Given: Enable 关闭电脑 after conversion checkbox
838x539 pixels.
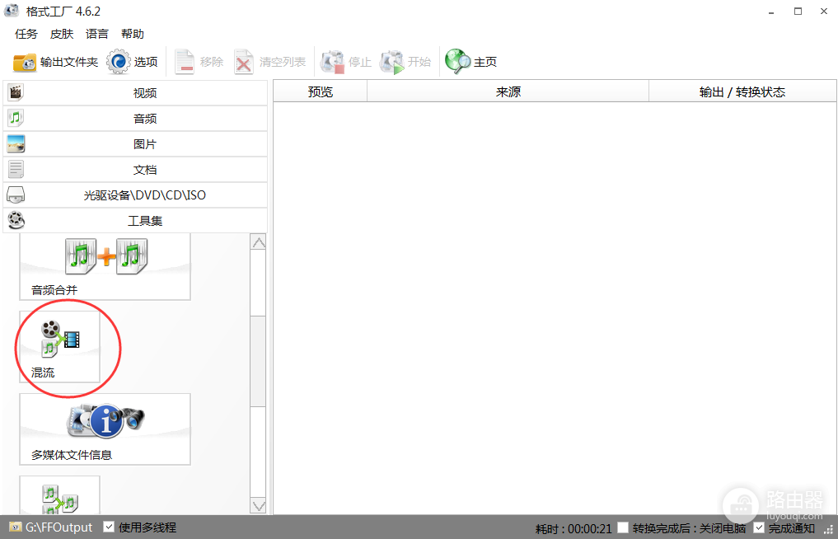Looking at the screenshot, I should [623, 527].
